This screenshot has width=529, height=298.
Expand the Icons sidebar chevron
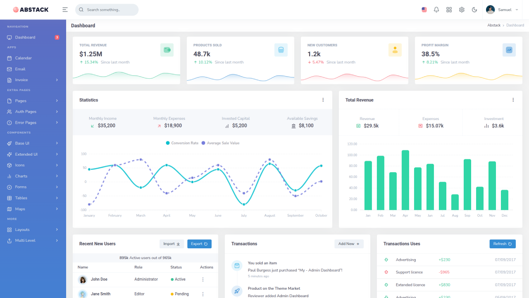(57, 165)
